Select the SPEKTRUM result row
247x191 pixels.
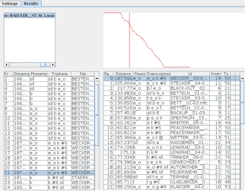coord(172,118)
